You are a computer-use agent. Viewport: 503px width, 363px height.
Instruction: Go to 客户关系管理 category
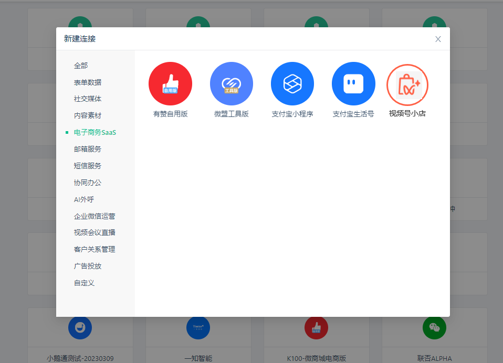(x=95, y=249)
